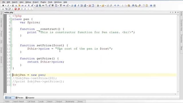
Task: Open a file using the folder icon
Action: point(103,5)
